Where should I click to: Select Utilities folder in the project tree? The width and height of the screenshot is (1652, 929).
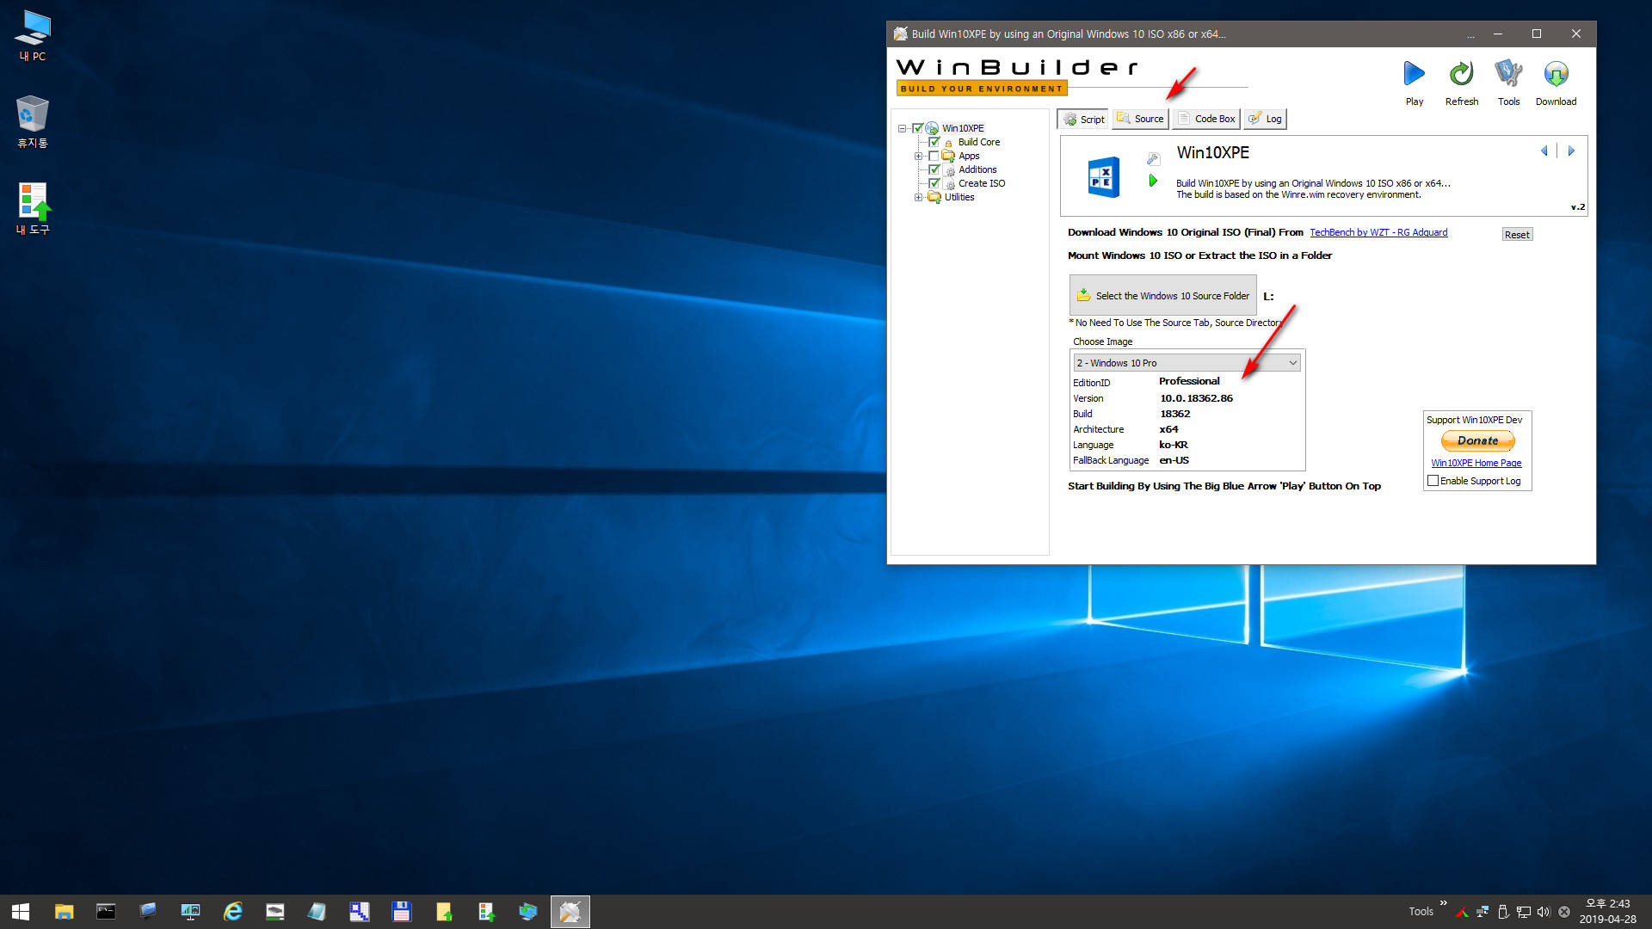pyautogui.click(x=959, y=197)
